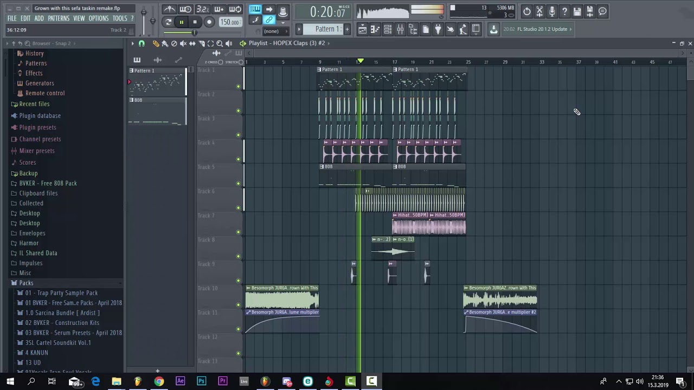Open the OPTIONS menu
The width and height of the screenshot is (694, 390).
(99, 18)
